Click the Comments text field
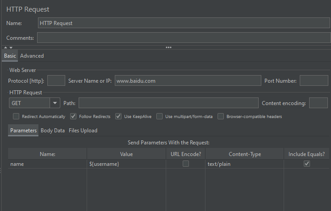The width and height of the screenshot is (331, 211). [183, 38]
